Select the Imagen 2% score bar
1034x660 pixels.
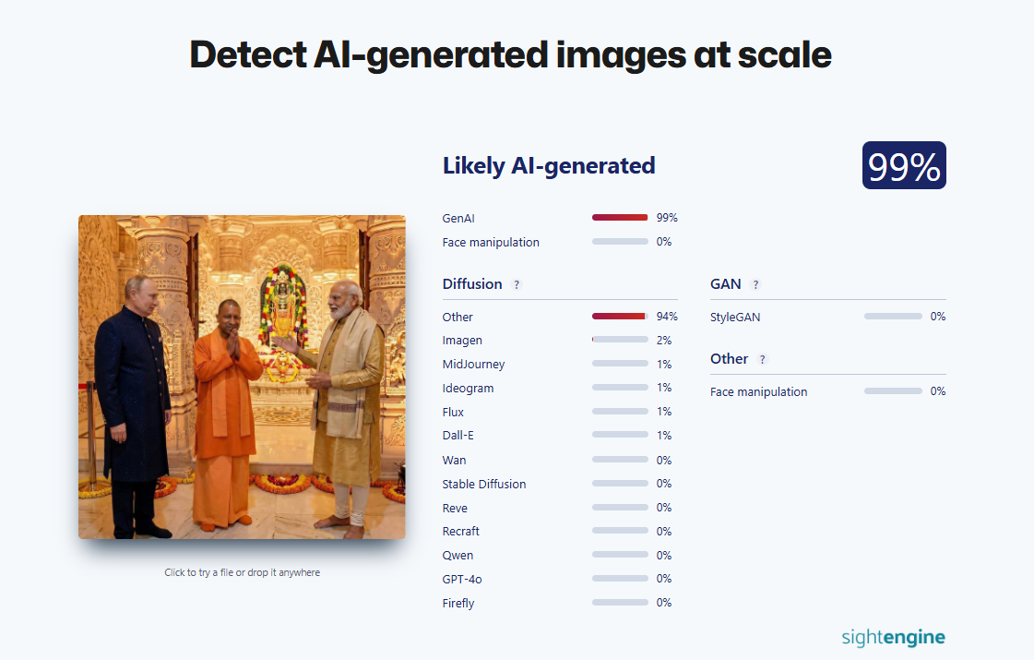tap(620, 341)
